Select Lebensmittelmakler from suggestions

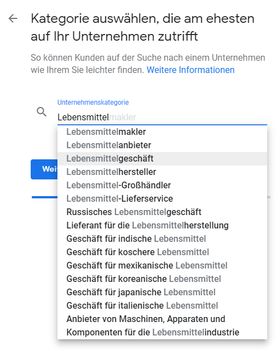162,132
